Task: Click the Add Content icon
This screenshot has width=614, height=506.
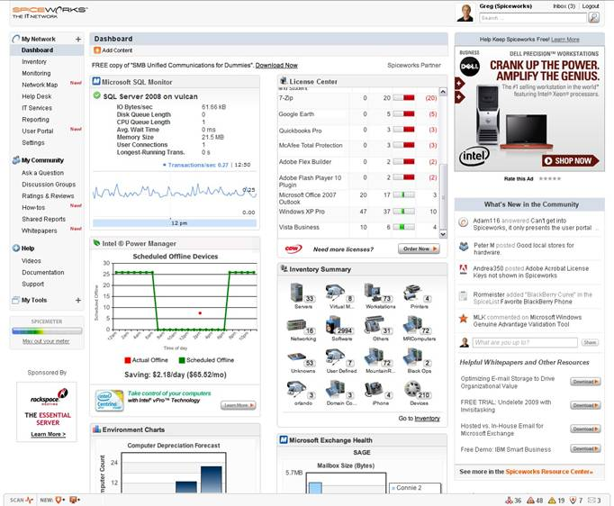Action: pos(96,50)
